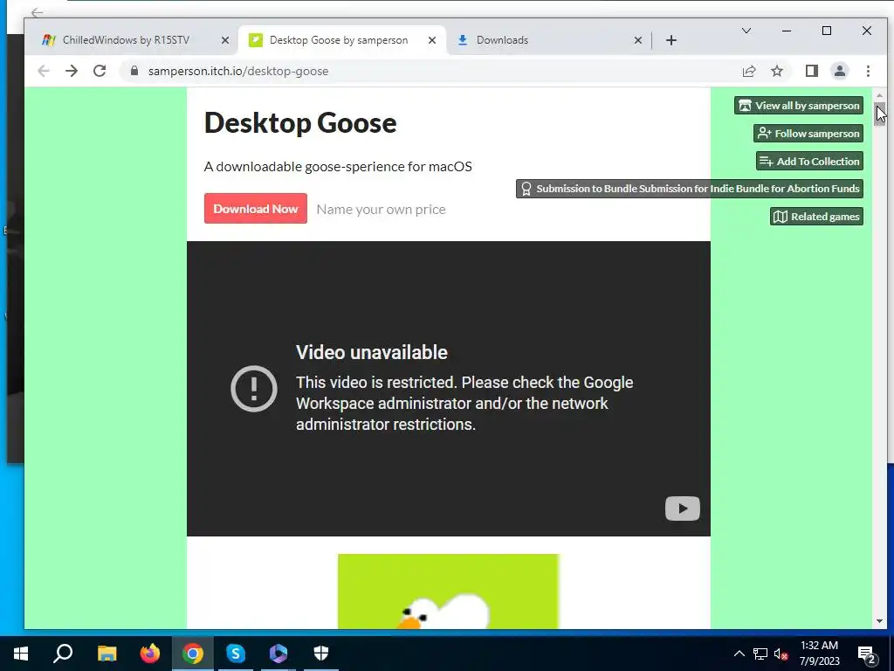
Task: Open the Windows Start menu
Action: pos(21,654)
